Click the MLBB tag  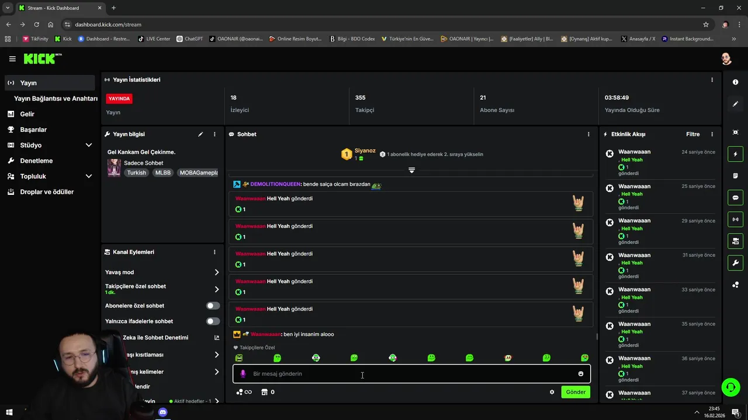tap(163, 173)
